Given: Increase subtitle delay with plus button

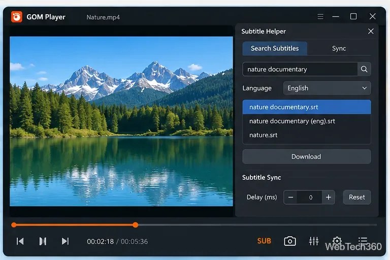Looking at the screenshot, I should click(x=329, y=198).
